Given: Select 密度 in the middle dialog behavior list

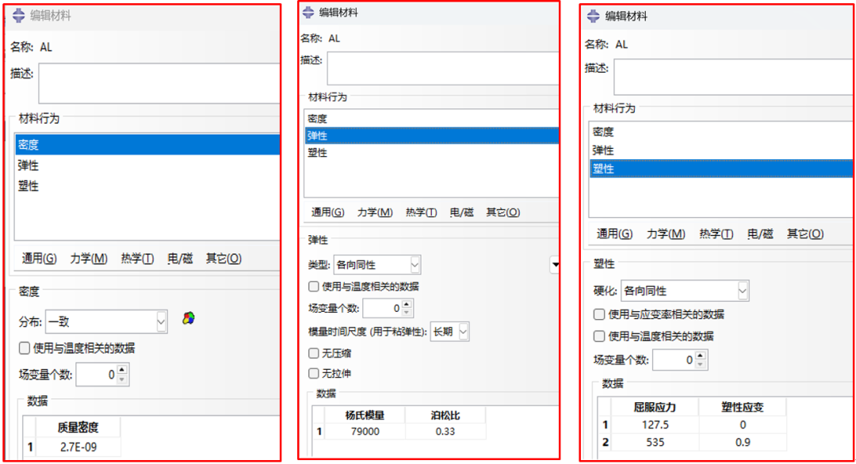Looking at the screenshot, I should (x=318, y=118).
